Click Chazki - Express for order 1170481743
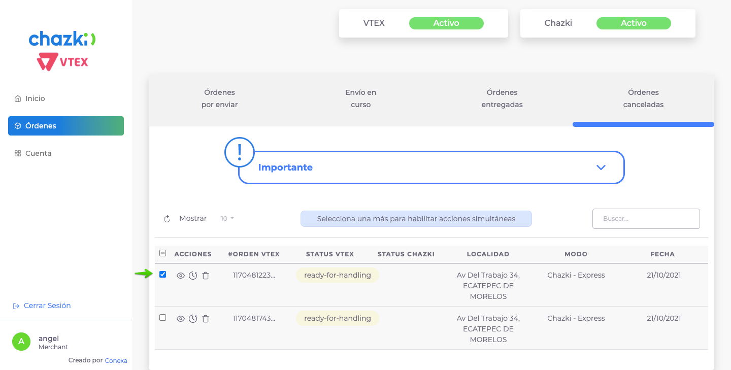Viewport: 731px width, 370px height. pos(576,318)
